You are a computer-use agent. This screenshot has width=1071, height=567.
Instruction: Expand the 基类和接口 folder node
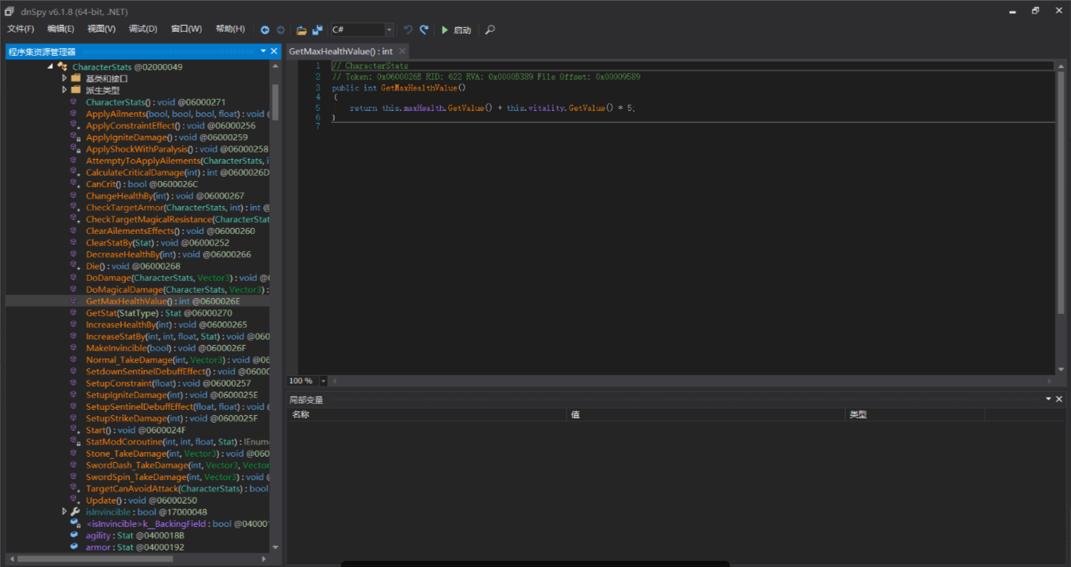(65, 79)
